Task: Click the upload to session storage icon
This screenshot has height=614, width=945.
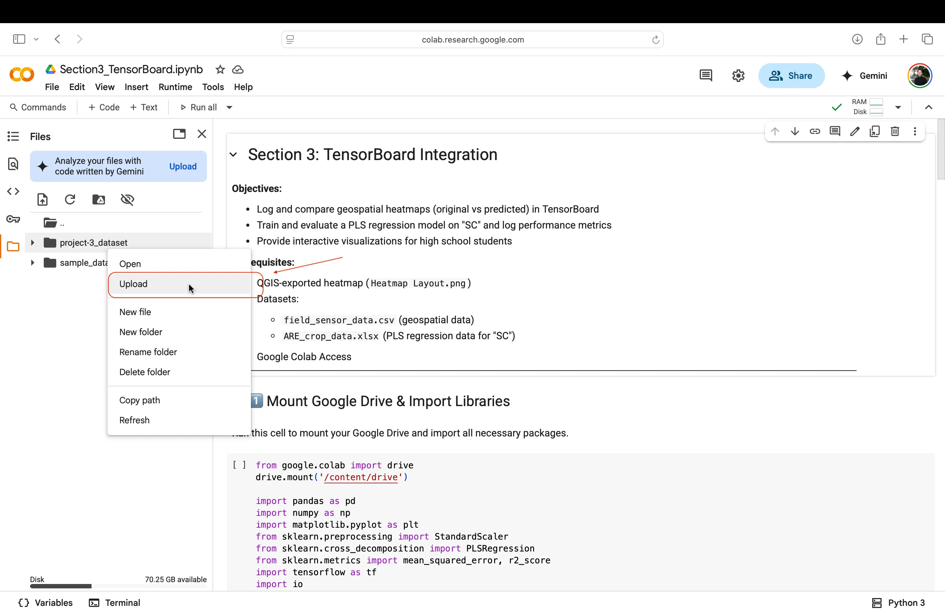Action: tap(42, 199)
